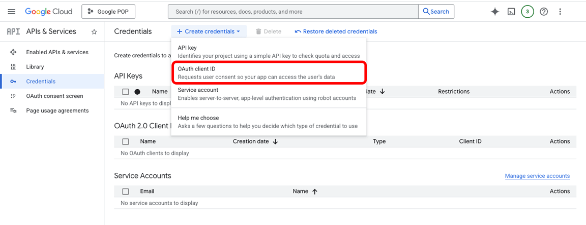Click the API logo icon in the sidebar header
Screen dimensions: 586x225
pos(13,31)
